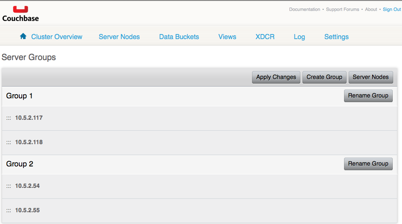Show the Log tab

pyautogui.click(x=300, y=37)
